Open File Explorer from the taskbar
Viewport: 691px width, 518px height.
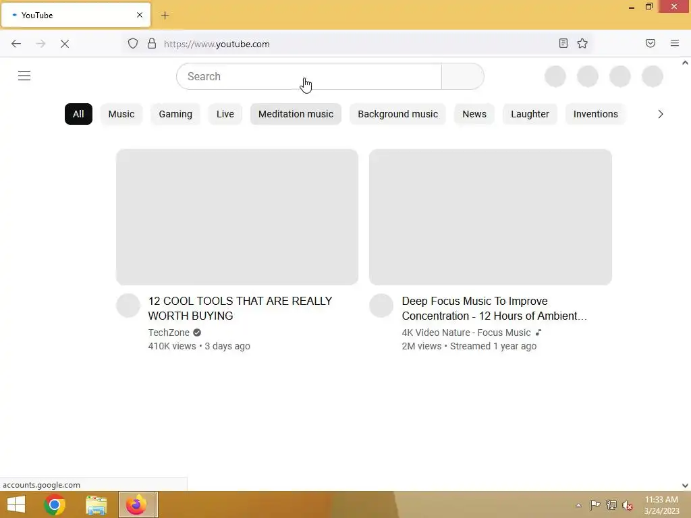coord(96,505)
